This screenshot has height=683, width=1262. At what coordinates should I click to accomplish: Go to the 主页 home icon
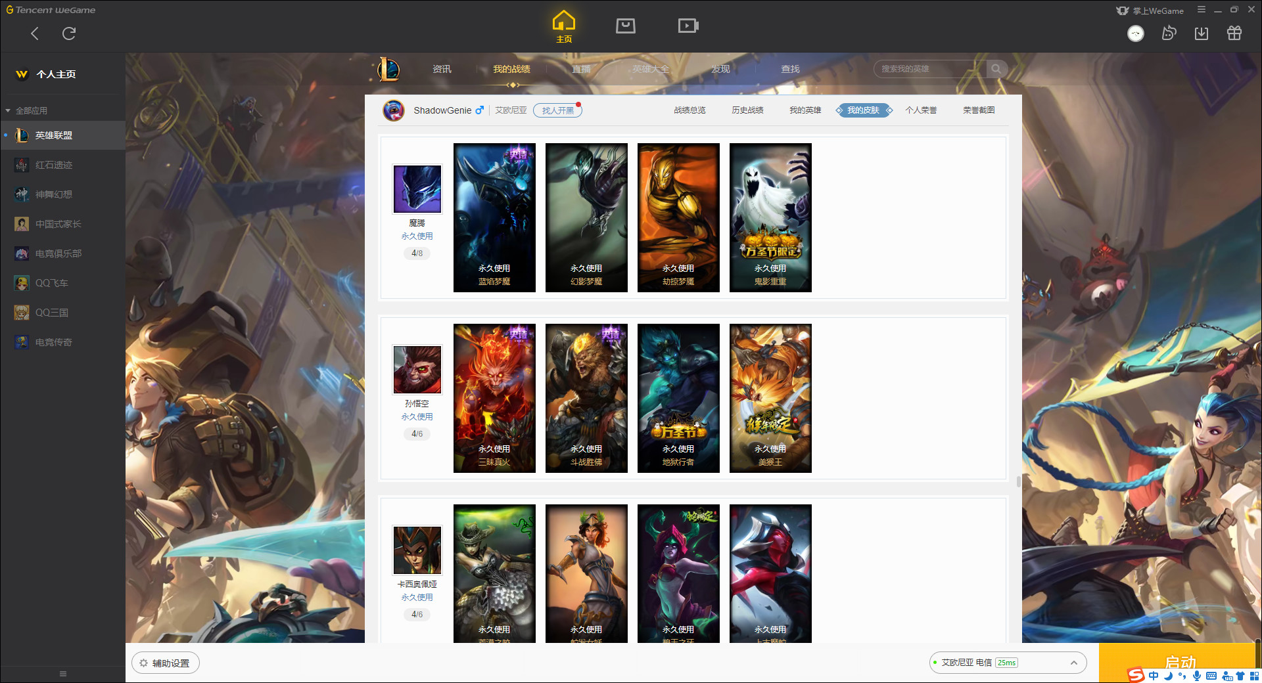click(564, 27)
